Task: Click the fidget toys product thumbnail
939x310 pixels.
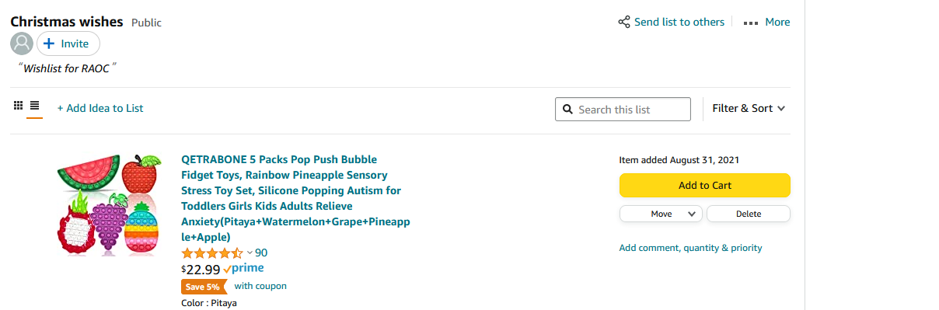Action: point(109,204)
